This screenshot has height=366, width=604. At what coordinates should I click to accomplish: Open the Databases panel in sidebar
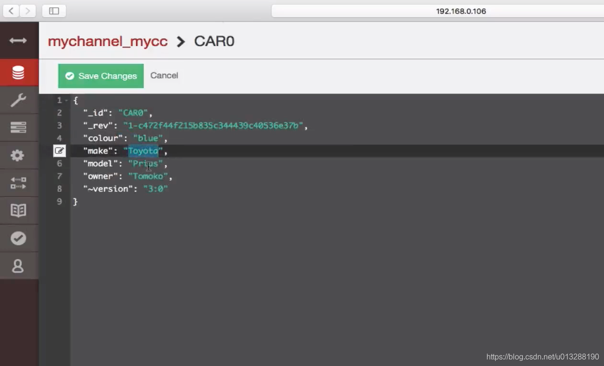tap(19, 72)
